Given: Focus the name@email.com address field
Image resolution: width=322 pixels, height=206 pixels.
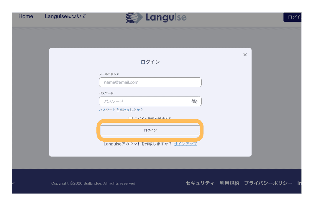Looking at the screenshot, I should coord(150,82).
